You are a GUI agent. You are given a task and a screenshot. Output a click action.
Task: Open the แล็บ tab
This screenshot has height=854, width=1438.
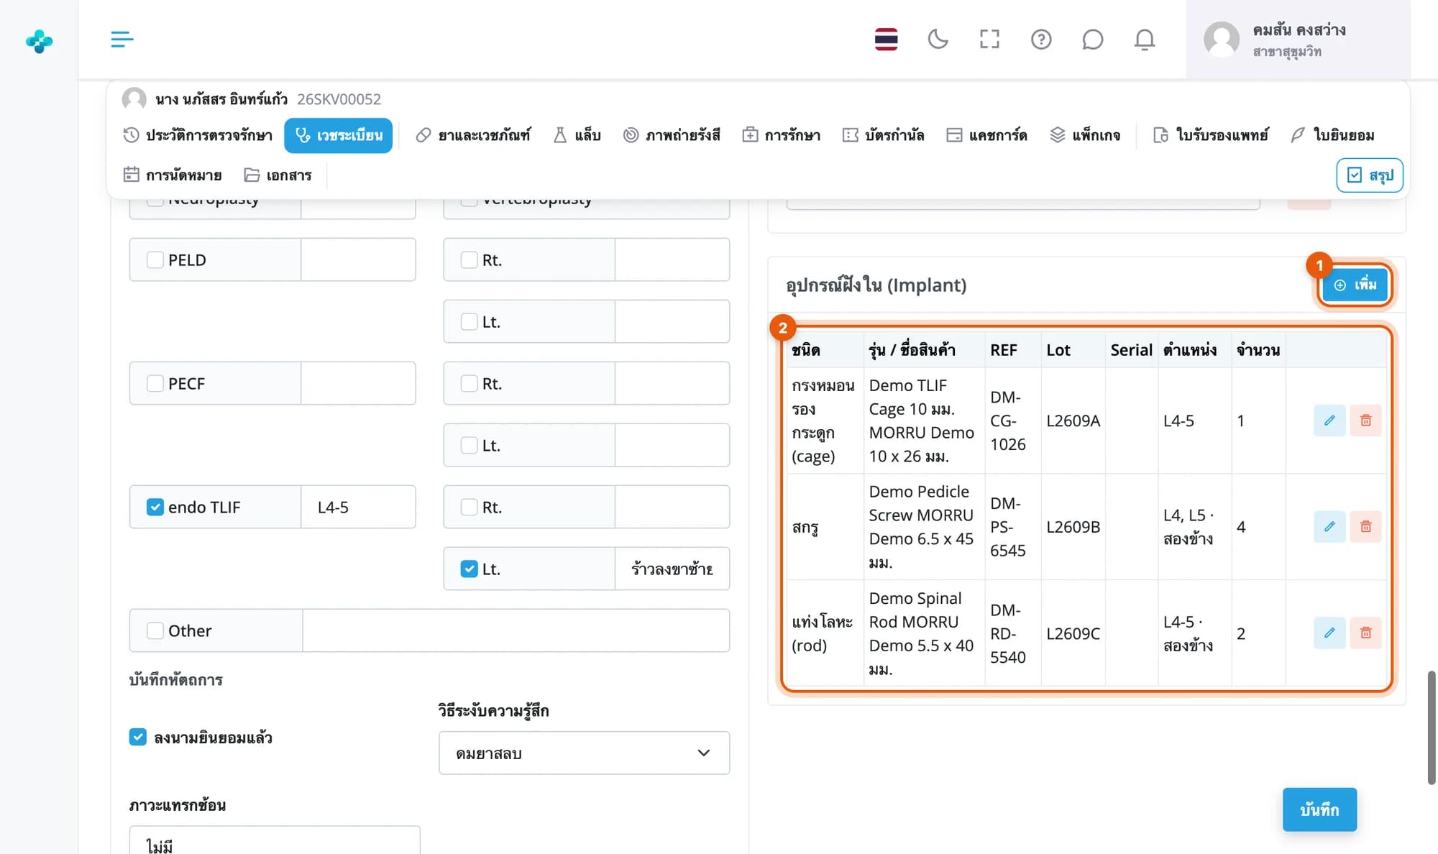(x=577, y=135)
